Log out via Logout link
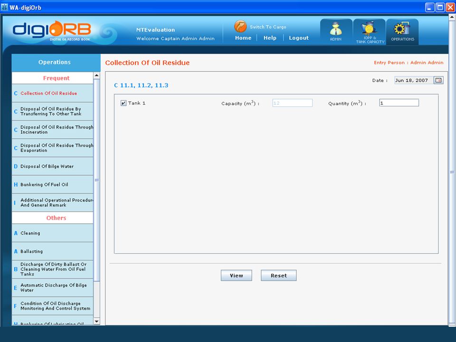 click(x=299, y=38)
